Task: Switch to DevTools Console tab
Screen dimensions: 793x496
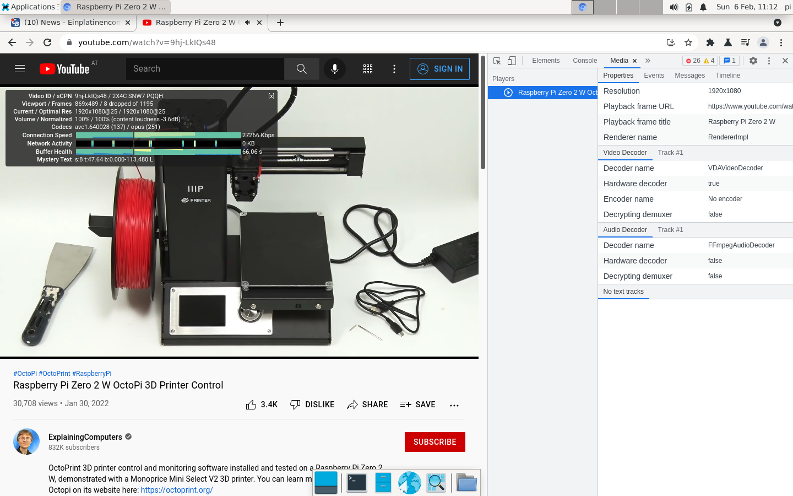Action: click(585, 61)
